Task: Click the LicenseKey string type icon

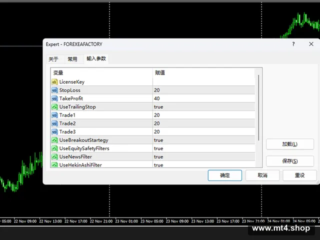Action: [x=54, y=82]
